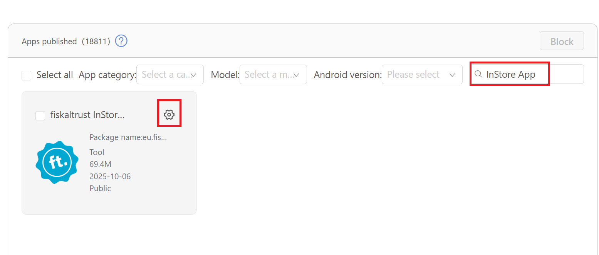Screen dimensions: 599x255
Task: Click the 'Tool' category label on card
Action: click(x=97, y=152)
